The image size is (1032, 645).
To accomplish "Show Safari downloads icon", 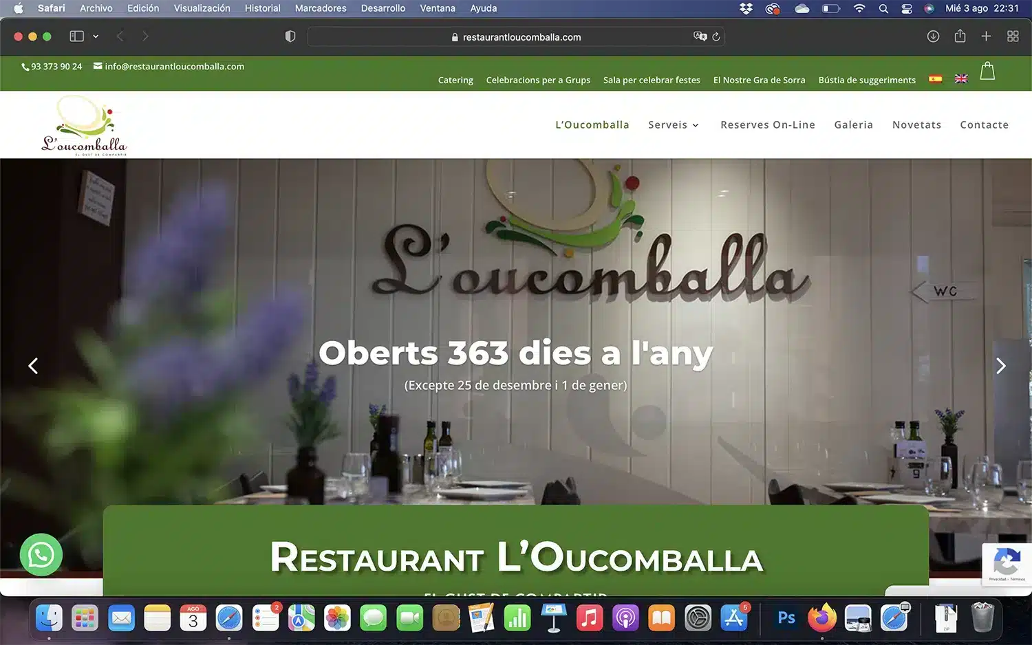I will coord(933,36).
